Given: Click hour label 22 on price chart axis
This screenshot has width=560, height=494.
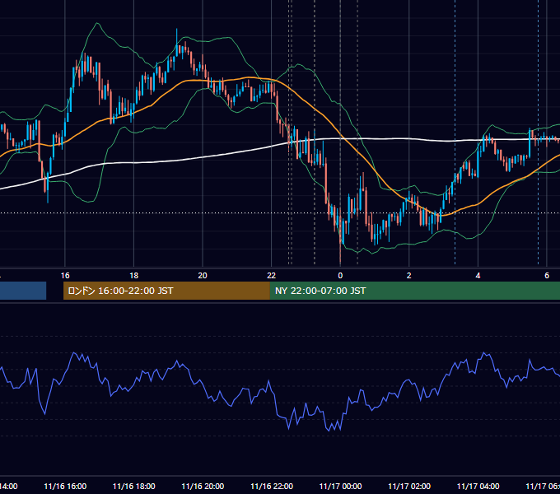Looking at the screenshot, I should point(272,276).
